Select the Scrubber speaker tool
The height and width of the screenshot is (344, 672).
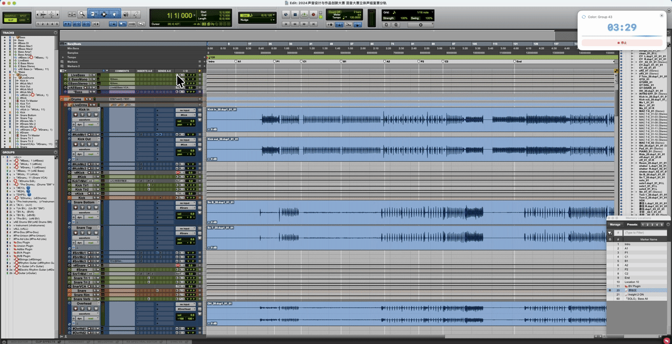point(126,14)
